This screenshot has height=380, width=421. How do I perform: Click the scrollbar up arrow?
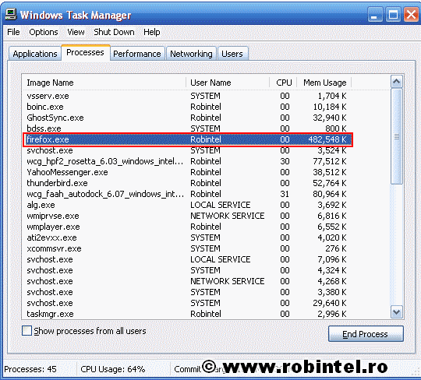pos(397,81)
